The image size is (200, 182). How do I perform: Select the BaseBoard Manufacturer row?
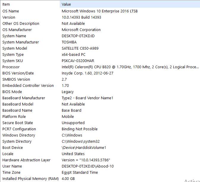[x=24, y=98]
